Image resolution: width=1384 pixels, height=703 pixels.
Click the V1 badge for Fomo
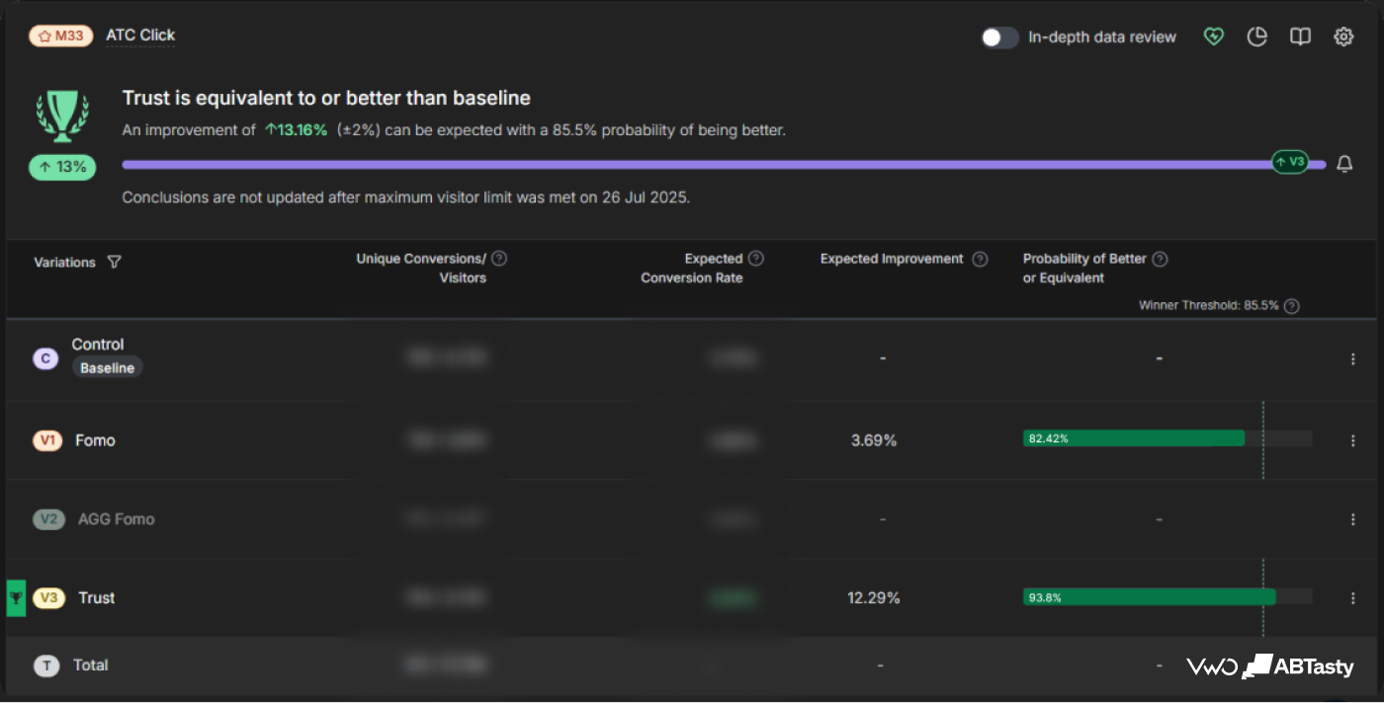pos(47,440)
